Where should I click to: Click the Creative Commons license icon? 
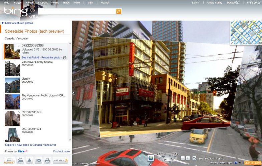click(x=65, y=58)
